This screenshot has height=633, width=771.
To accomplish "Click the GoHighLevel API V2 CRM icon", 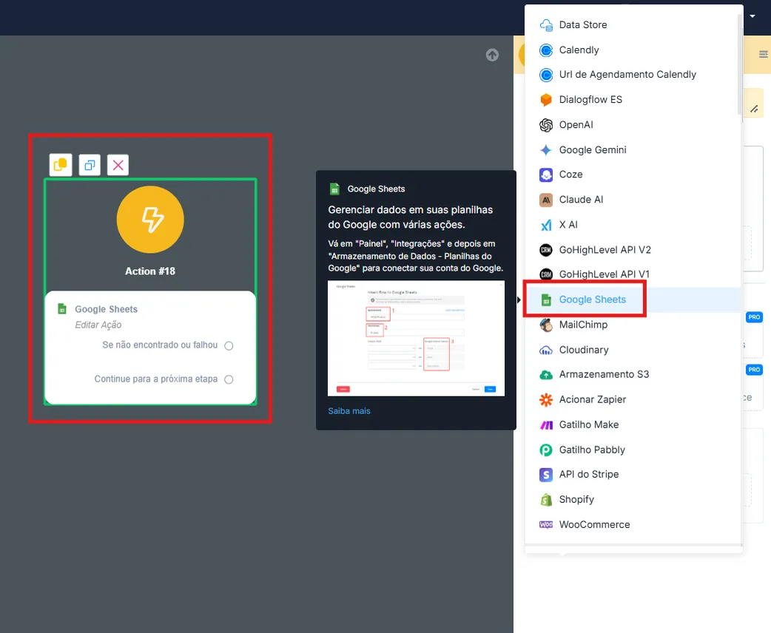I will 546,250.
